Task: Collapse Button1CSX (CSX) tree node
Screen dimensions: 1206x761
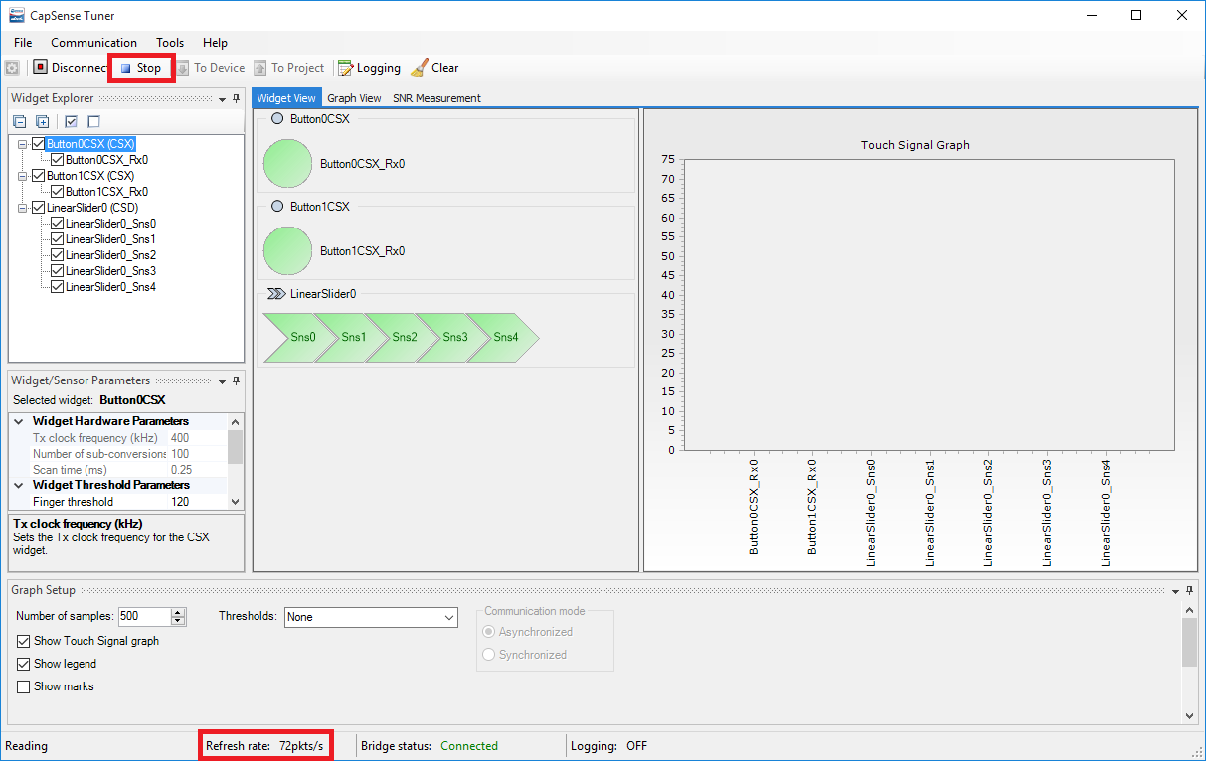Action: click(x=23, y=176)
